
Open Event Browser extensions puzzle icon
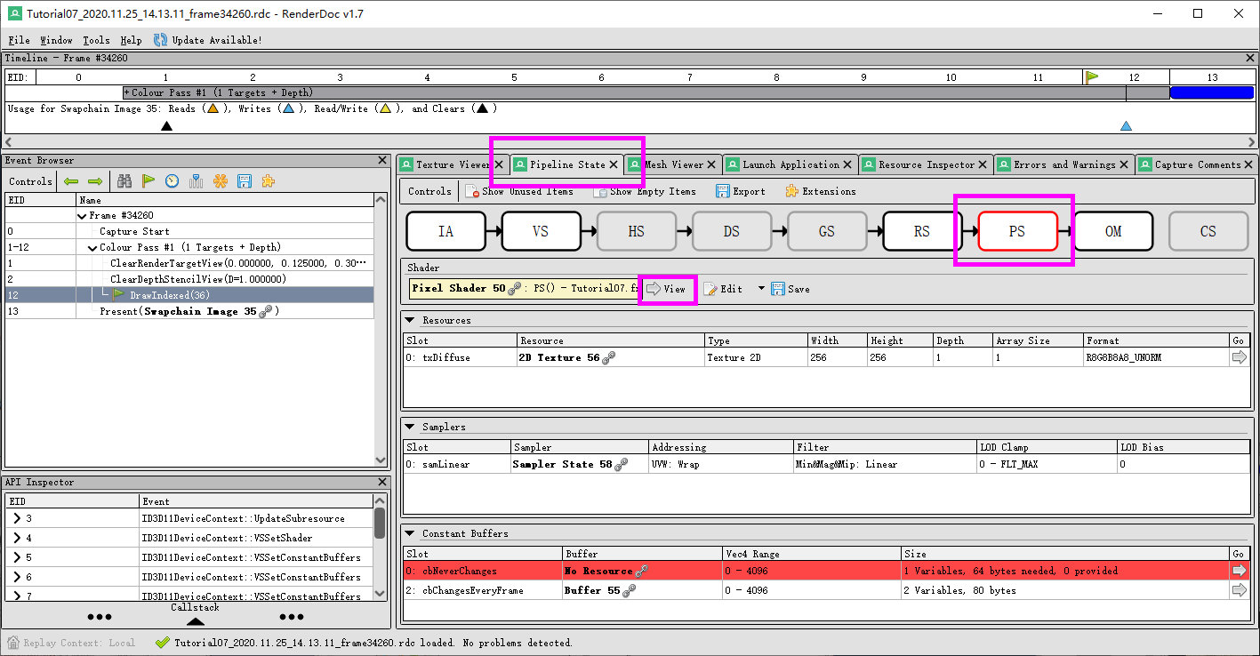pos(268,181)
